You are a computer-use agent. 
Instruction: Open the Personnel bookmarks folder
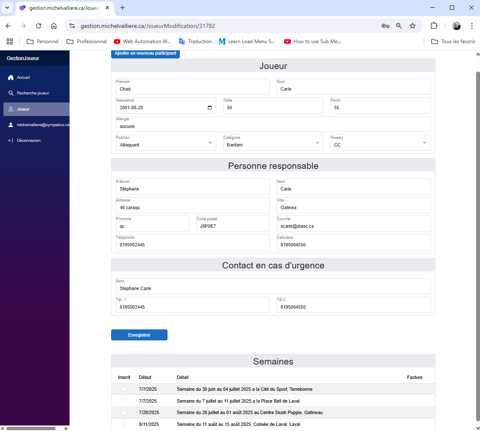point(43,41)
